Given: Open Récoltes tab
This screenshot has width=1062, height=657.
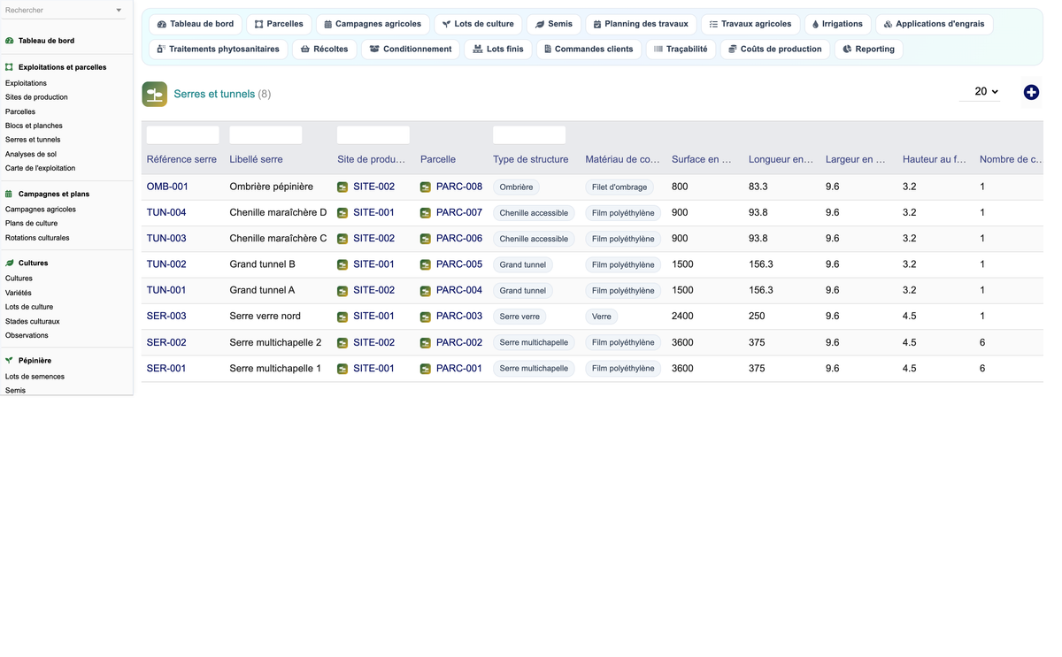Looking at the screenshot, I should pos(324,50).
